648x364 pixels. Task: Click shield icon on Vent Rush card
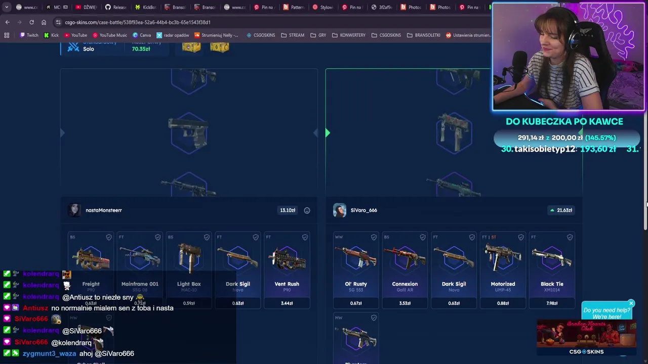pos(305,237)
